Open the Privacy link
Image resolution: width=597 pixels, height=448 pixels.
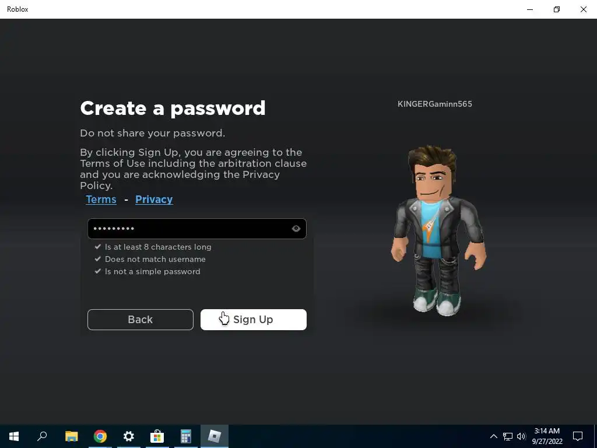tap(154, 199)
